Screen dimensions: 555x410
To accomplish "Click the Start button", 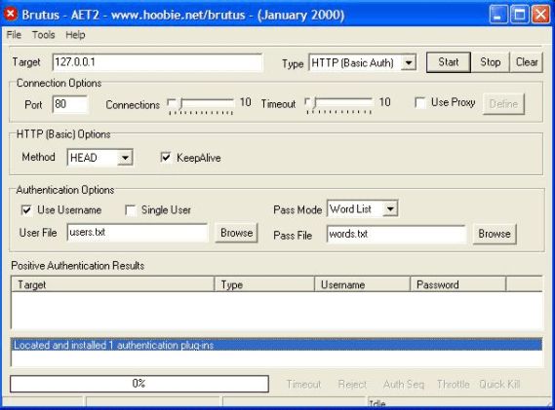I will click(449, 62).
